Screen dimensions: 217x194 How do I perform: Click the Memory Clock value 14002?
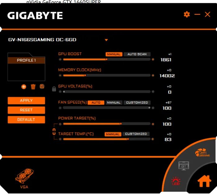click(167, 76)
